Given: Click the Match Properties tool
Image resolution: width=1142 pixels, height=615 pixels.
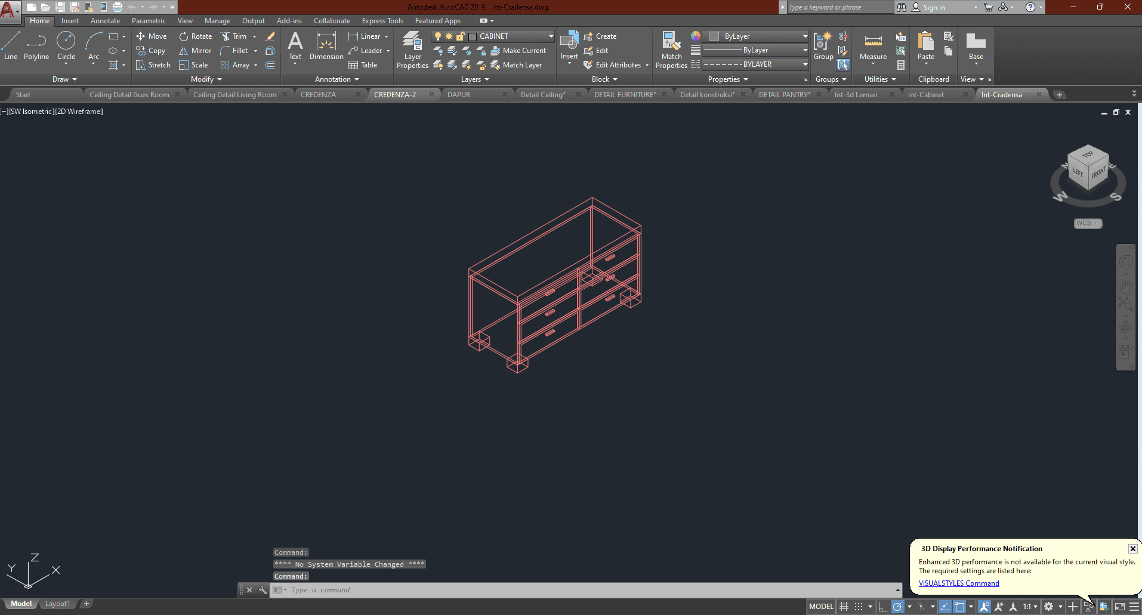Looking at the screenshot, I should pyautogui.click(x=671, y=50).
